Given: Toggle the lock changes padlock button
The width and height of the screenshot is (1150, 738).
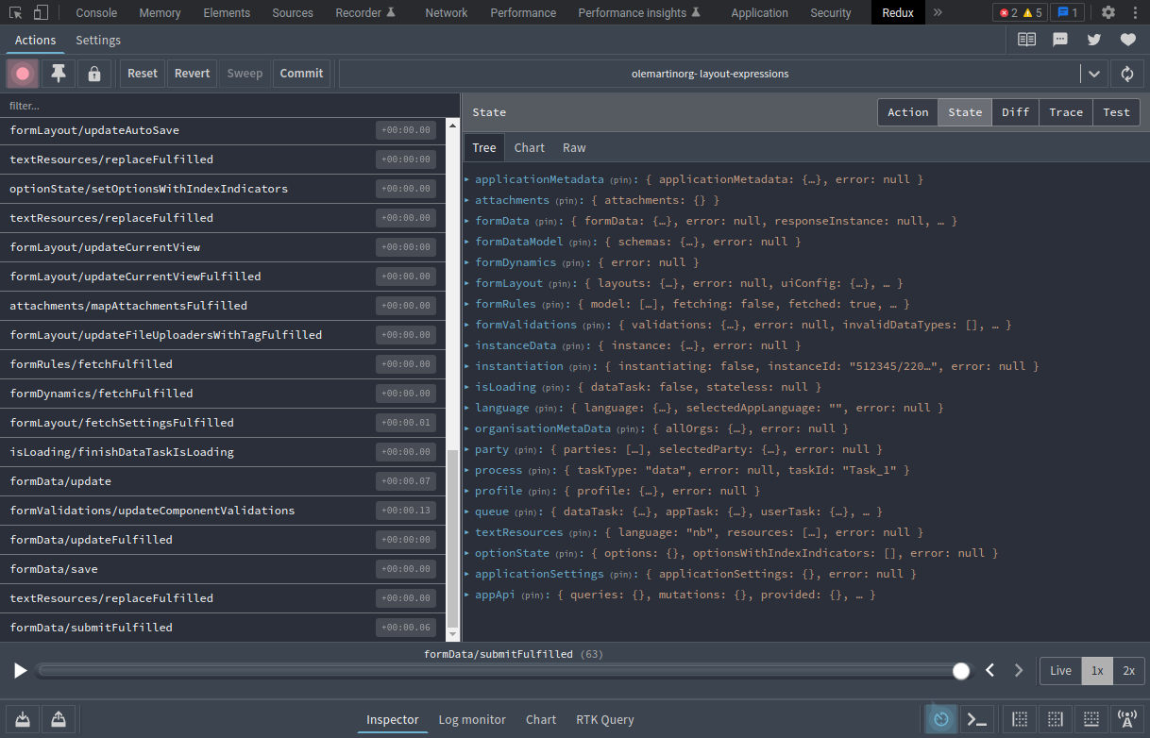Looking at the screenshot, I should point(93,74).
